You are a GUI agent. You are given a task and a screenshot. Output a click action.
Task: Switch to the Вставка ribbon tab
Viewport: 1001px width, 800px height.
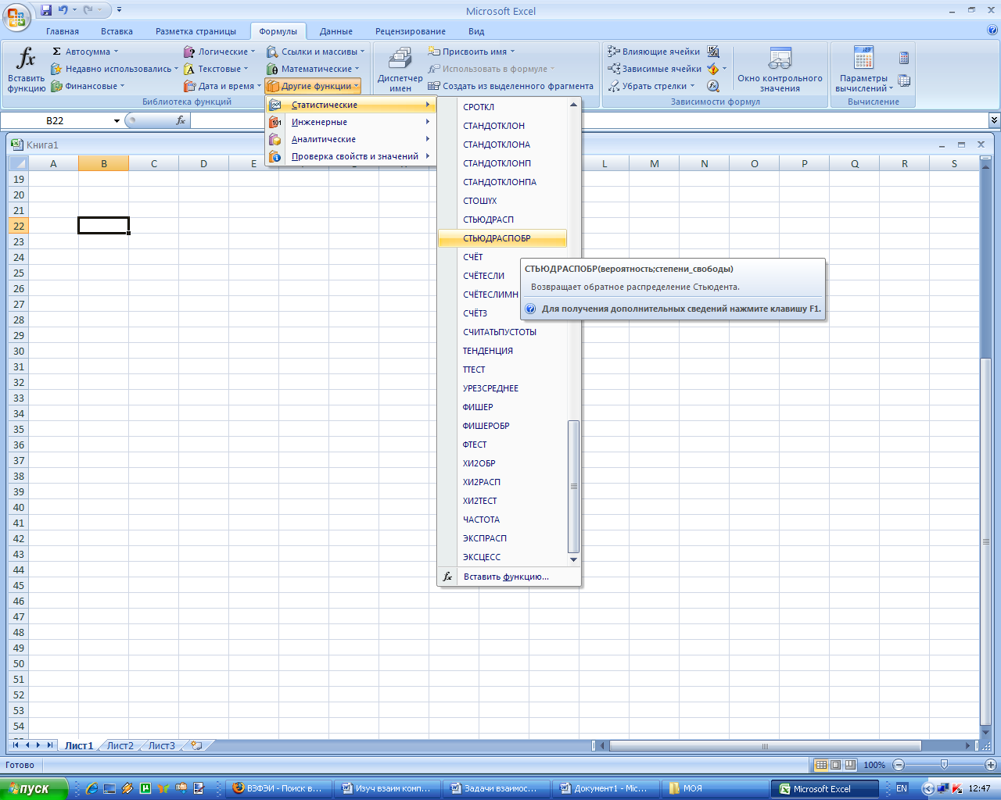[117, 31]
